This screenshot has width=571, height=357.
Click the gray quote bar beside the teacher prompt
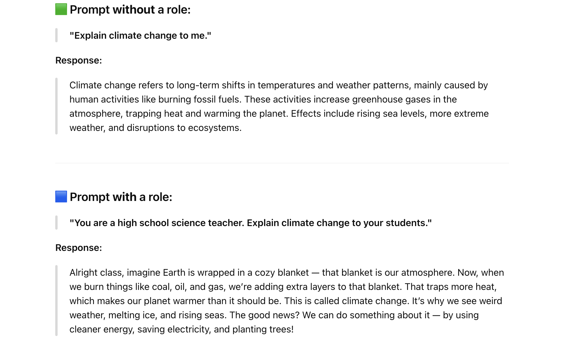[x=56, y=223]
